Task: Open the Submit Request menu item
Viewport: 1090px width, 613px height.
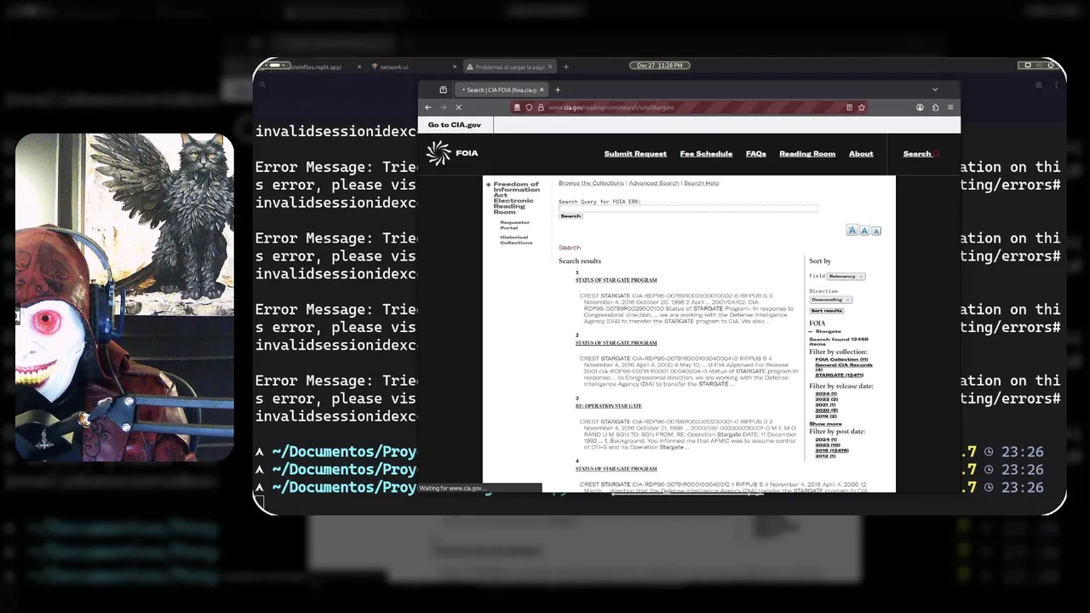Action: 635,154
